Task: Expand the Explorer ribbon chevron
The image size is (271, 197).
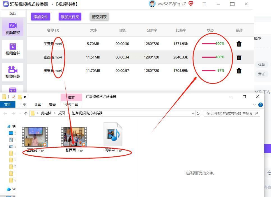Action: coord(255,105)
